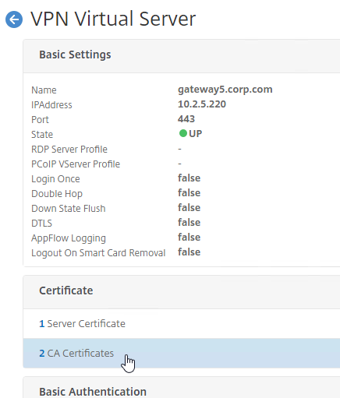
Task: Click the number 2 beside CA Certificates
Action: click(42, 354)
